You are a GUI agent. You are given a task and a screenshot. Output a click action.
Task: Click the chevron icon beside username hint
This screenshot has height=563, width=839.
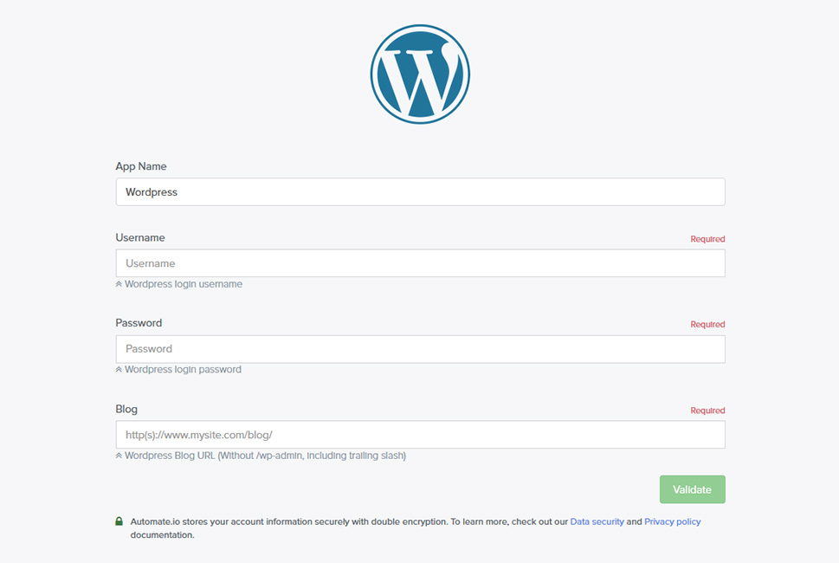coord(119,284)
